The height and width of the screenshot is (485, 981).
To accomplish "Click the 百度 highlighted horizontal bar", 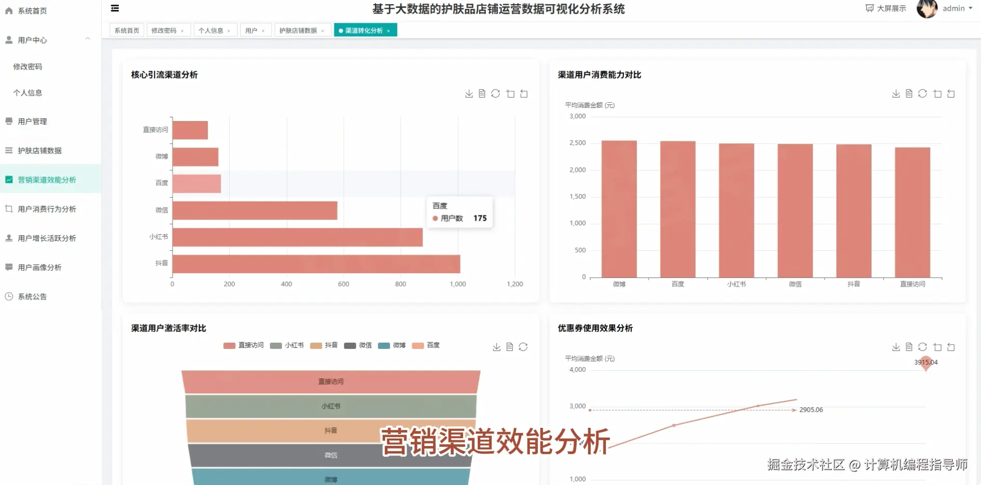I will point(197,184).
